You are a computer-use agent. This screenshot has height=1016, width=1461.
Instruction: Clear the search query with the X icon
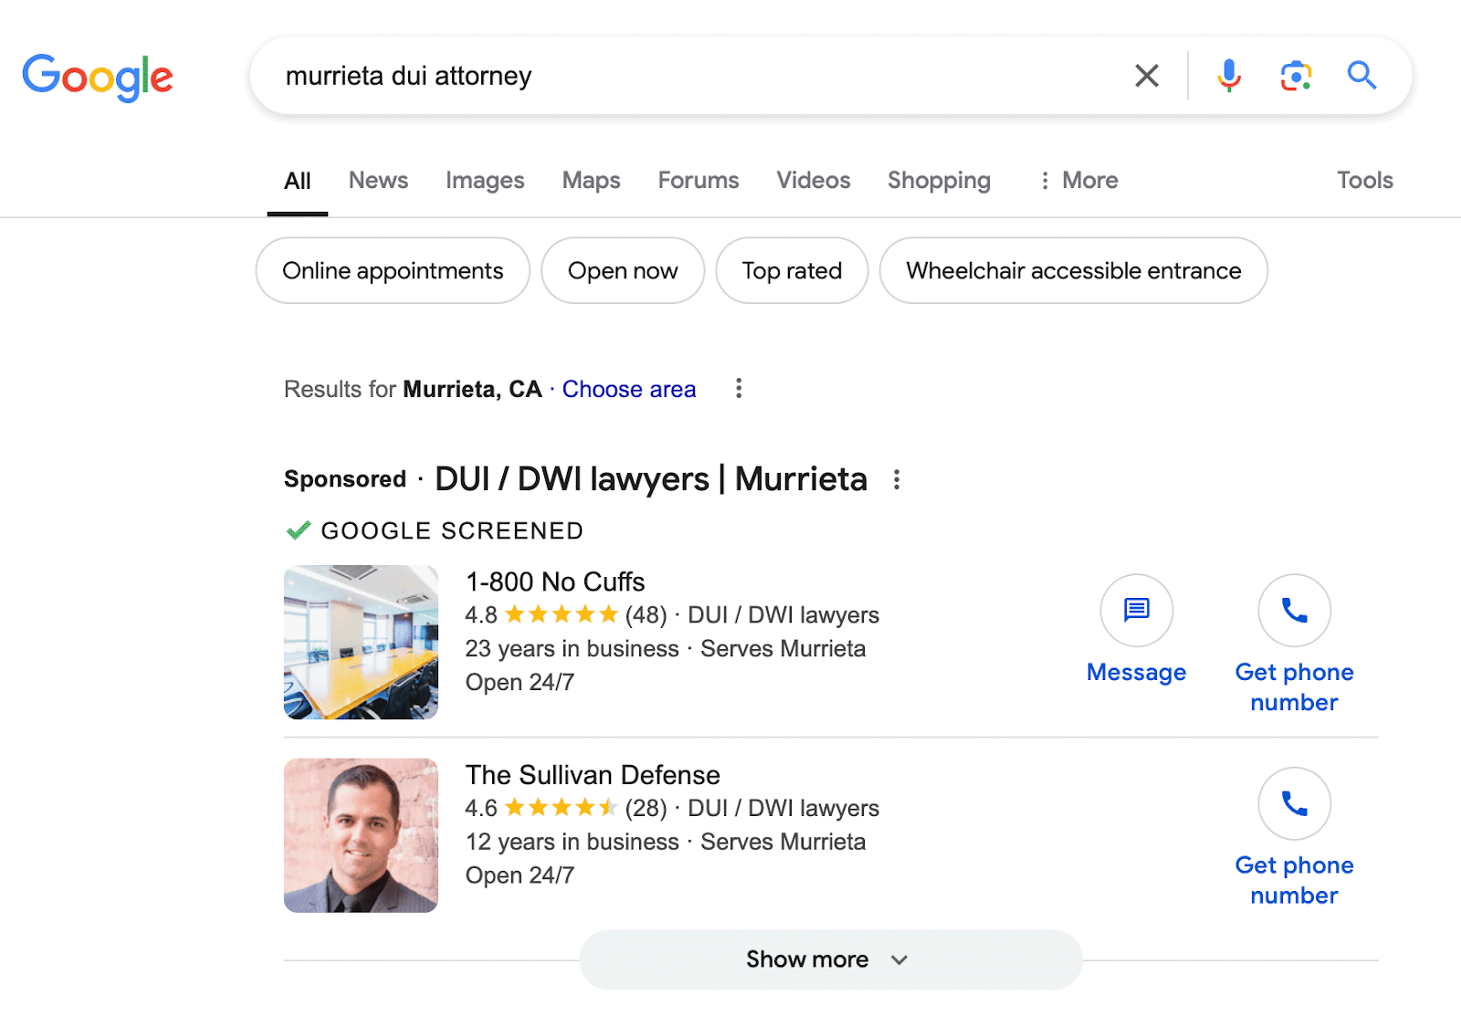click(1147, 76)
